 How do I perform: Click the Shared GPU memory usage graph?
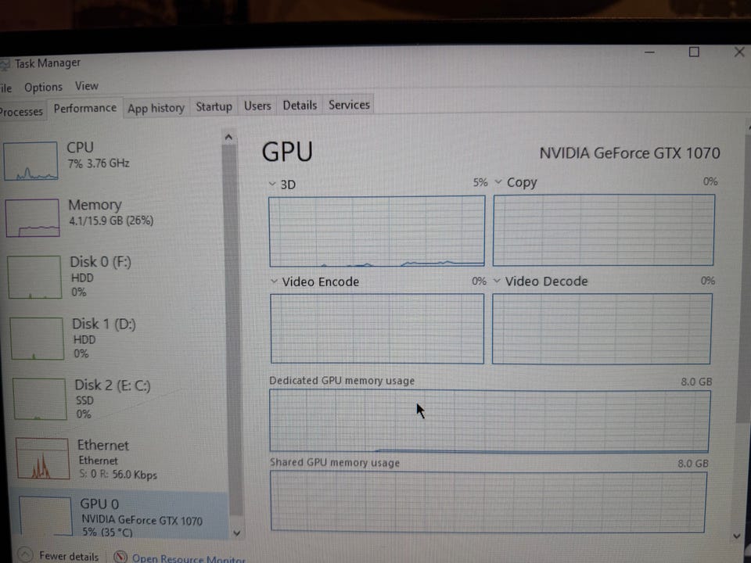click(x=488, y=502)
